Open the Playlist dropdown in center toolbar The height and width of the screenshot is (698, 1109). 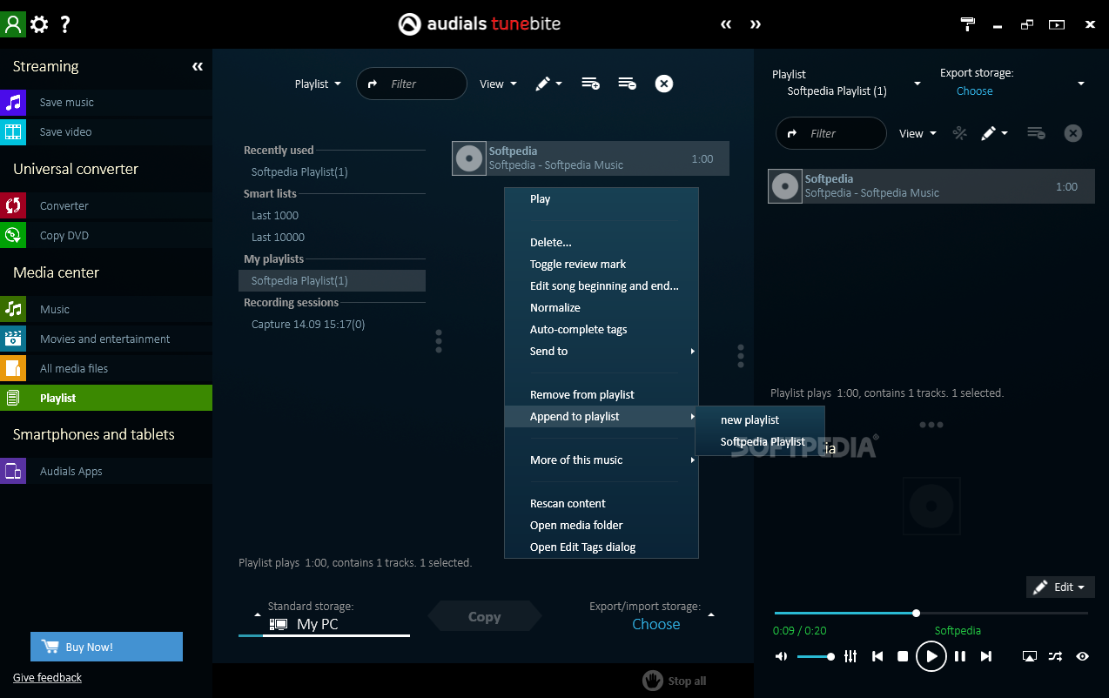[x=318, y=84]
